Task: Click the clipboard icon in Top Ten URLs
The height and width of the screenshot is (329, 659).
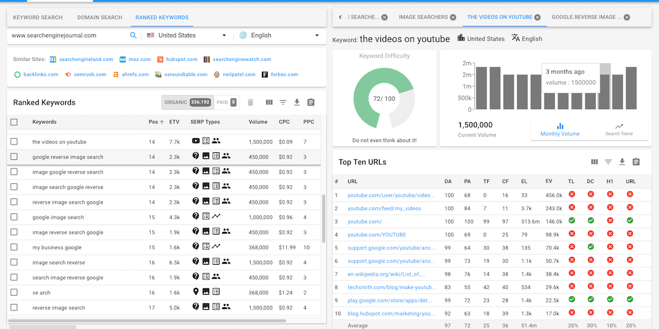Action: (636, 162)
